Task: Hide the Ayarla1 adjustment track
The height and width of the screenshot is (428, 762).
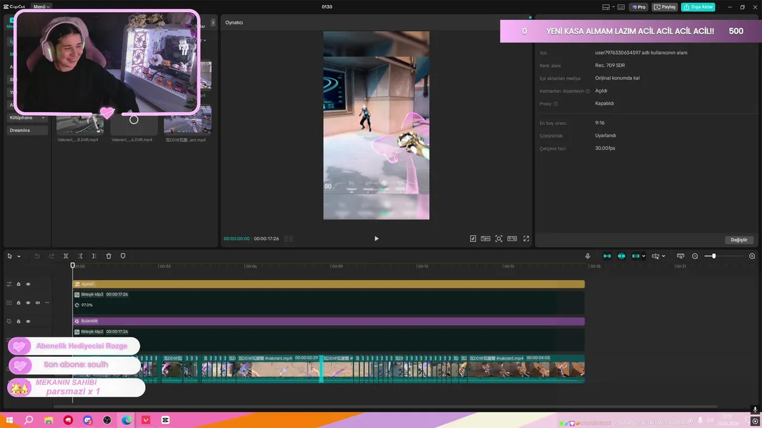Action: 28,284
